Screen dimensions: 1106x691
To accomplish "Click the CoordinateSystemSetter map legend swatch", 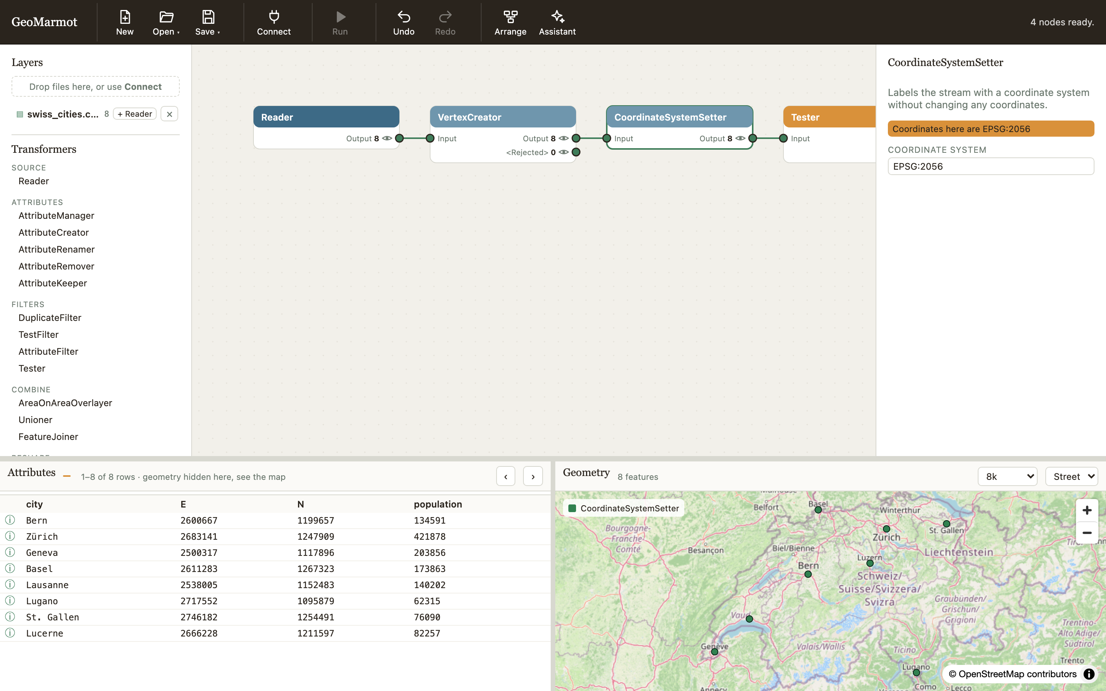I will (572, 508).
